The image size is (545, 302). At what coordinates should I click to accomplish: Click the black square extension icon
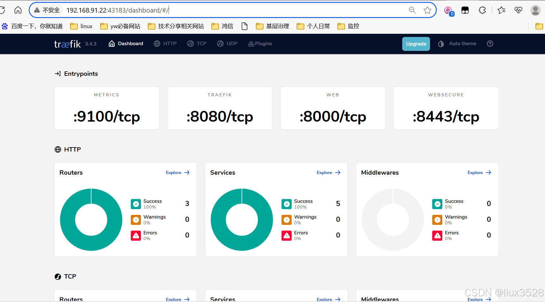coord(465,10)
